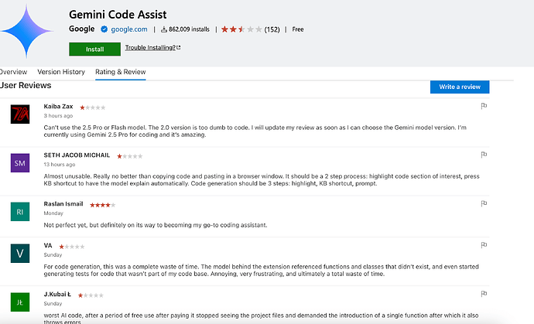This screenshot has width=534, height=324.
Task: Click review text 'Not perfect yet'
Action: pos(156,225)
